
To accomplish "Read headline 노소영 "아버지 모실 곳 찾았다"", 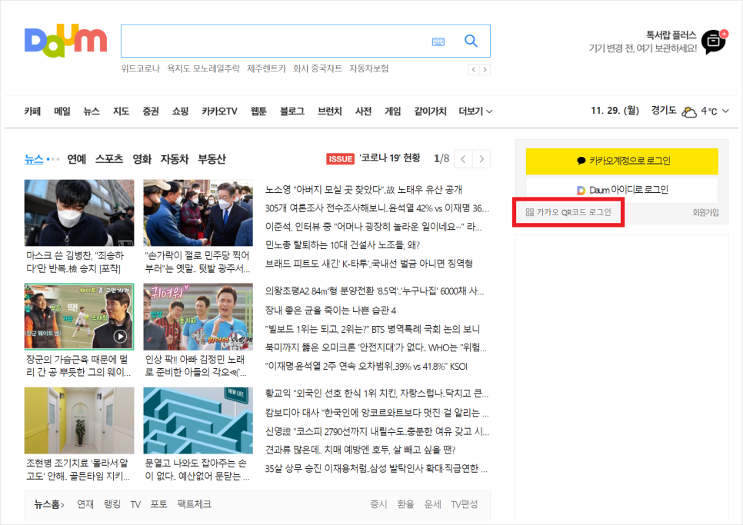I will click(x=364, y=190).
